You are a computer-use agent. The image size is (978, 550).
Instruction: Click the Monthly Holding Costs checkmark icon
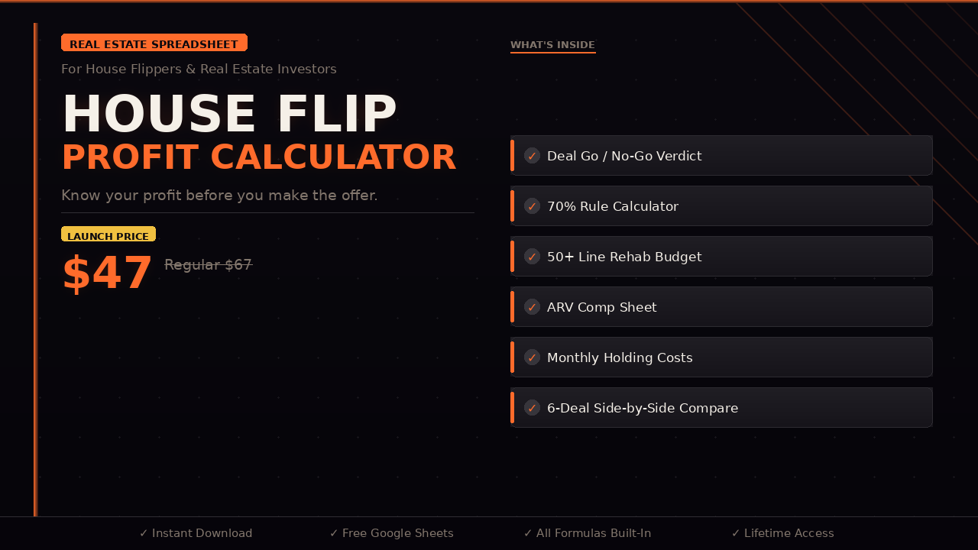[x=532, y=357]
